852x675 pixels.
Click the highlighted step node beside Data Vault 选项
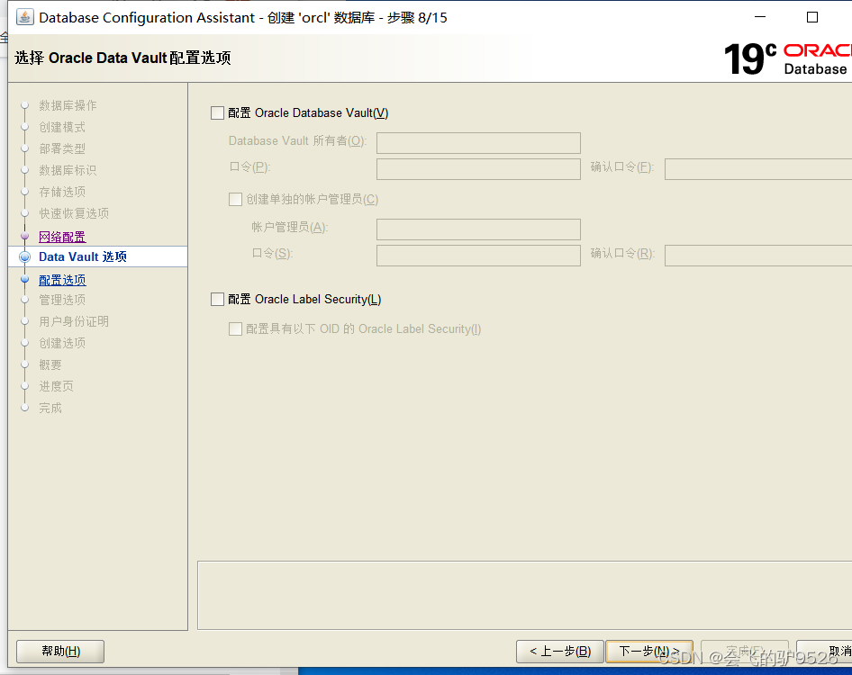24,256
